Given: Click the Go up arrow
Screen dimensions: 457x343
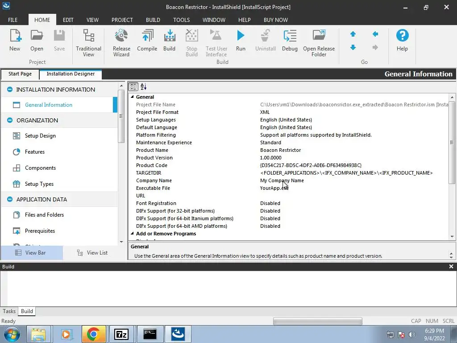Looking at the screenshot, I should pyautogui.click(x=353, y=34).
